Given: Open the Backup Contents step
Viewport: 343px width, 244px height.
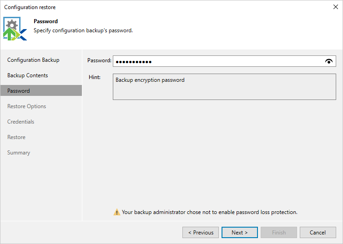Looking at the screenshot, I should [x=28, y=75].
